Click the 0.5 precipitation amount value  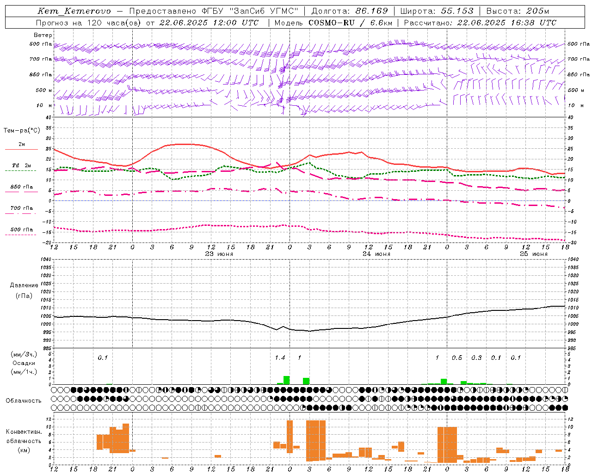(x=457, y=358)
